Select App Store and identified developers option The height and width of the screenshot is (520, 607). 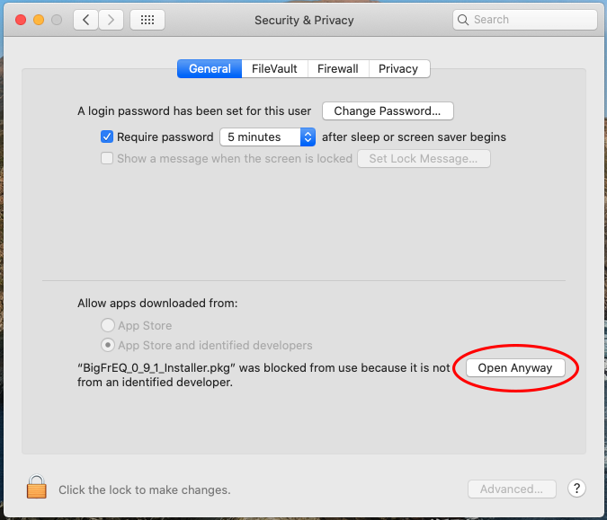(108, 345)
